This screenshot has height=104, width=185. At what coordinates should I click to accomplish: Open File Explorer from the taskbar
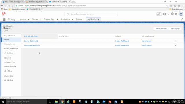pos(56,102)
